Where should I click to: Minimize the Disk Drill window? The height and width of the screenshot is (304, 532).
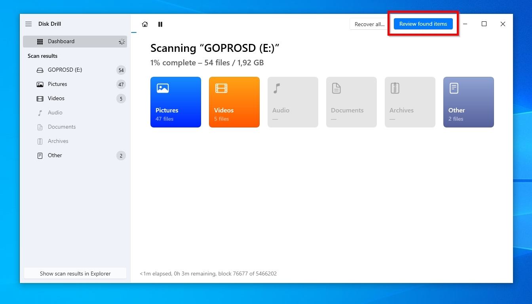coord(465,24)
